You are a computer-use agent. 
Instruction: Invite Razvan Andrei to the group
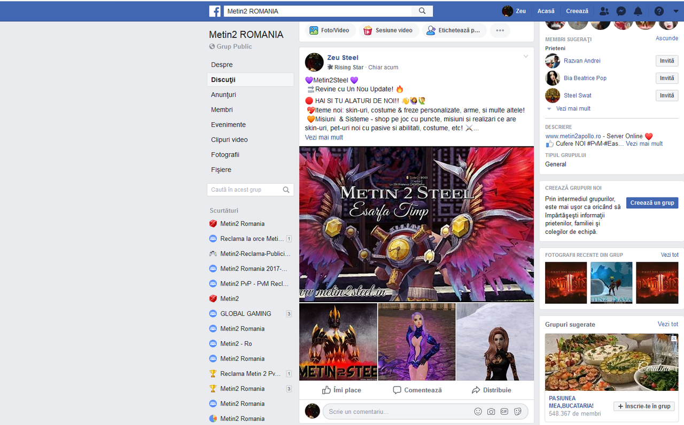(666, 60)
